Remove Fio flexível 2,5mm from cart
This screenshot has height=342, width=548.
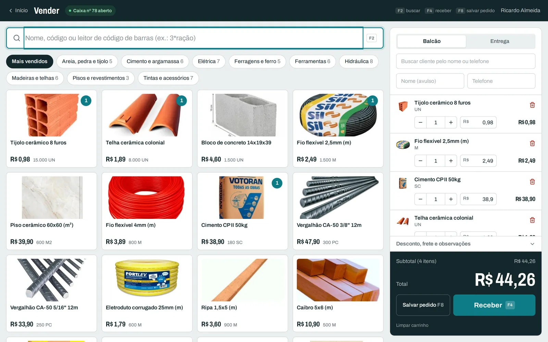pyautogui.click(x=532, y=143)
